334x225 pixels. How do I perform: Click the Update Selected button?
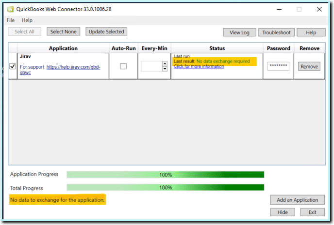click(x=106, y=31)
